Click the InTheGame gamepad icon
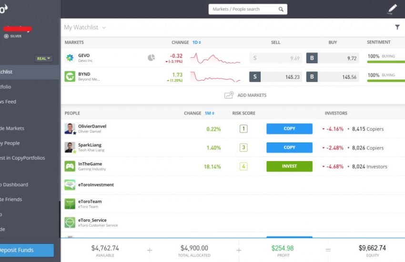Image resolution: width=405 pixels, height=262 pixels. [x=70, y=166]
